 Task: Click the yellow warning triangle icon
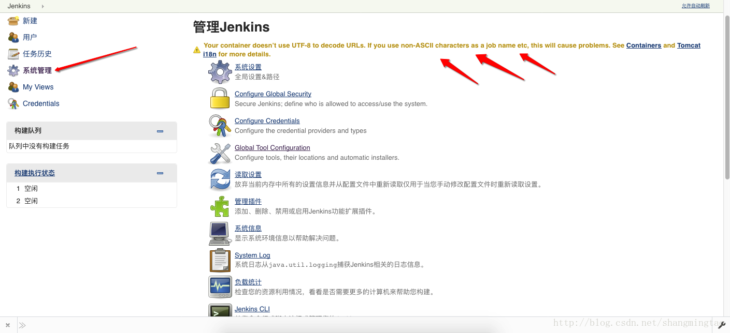(197, 50)
